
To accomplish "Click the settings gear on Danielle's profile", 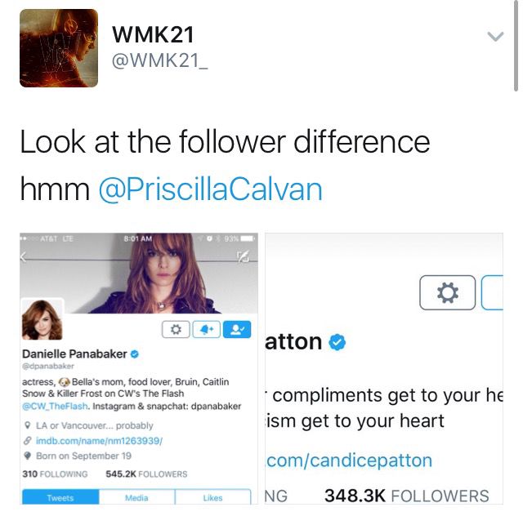I will coord(176,330).
